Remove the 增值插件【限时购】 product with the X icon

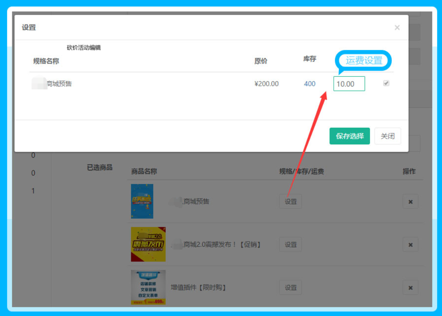coord(410,287)
